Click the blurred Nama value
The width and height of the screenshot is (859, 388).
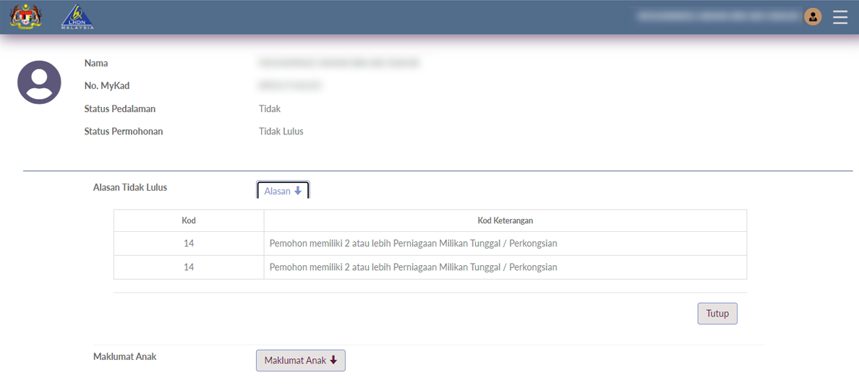(x=338, y=64)
